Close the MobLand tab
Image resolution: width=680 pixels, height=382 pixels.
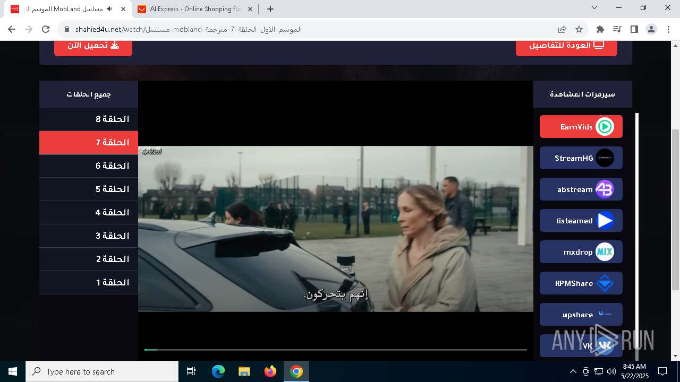click(123, 9)
